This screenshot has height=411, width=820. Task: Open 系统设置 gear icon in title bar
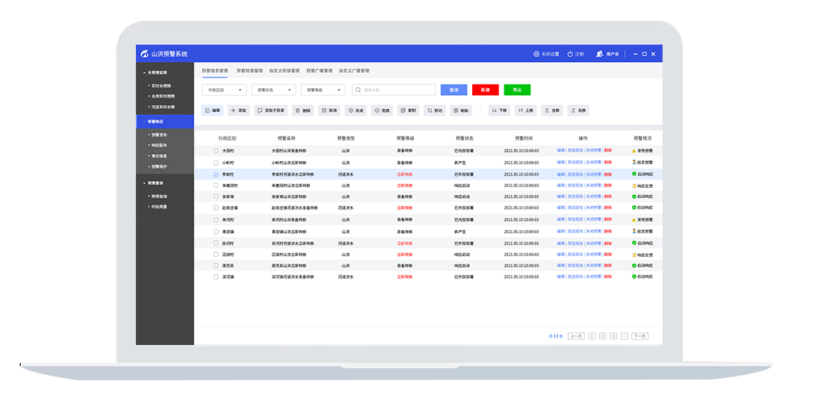537,54
